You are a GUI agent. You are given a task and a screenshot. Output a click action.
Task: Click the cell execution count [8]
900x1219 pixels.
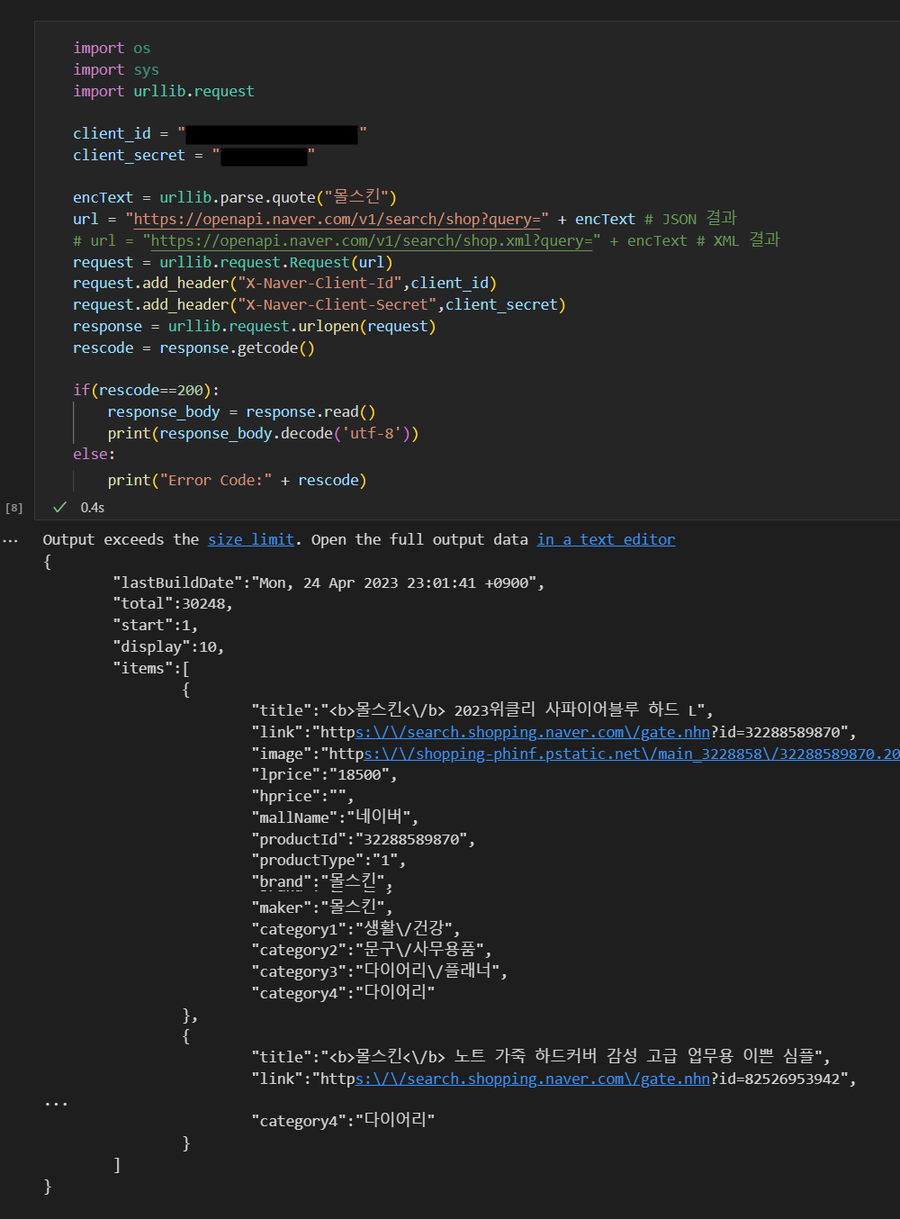pos(13,508)
